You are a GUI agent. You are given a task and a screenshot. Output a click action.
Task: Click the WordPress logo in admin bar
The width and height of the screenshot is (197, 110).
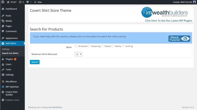click(3, 2)
